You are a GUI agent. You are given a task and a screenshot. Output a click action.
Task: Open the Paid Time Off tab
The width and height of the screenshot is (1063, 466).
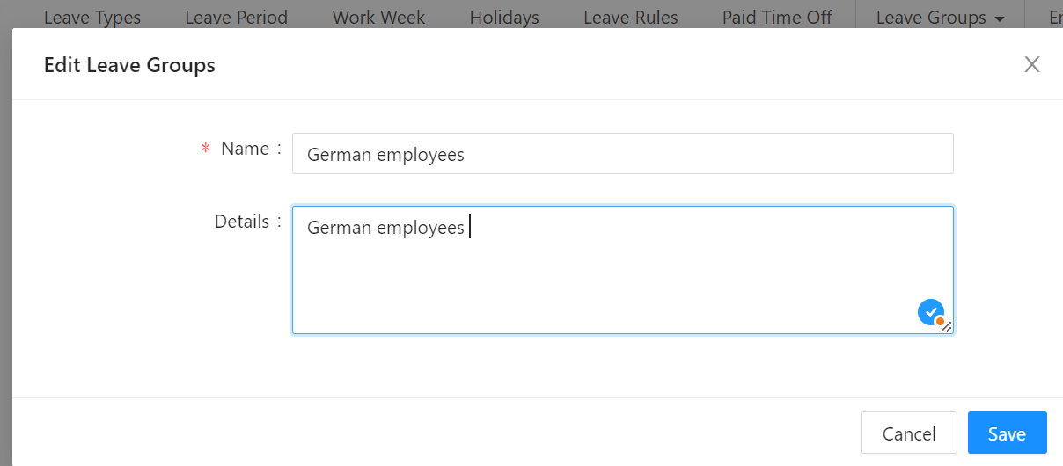click(777, 18)
